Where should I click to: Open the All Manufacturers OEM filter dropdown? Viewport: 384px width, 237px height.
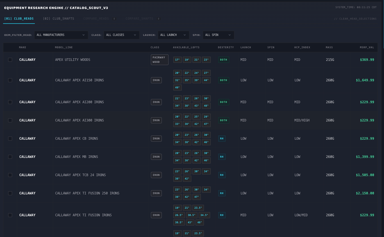point(61,35)
